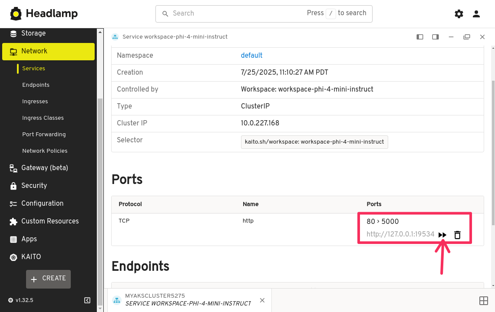Open the tiled overview grid icon
This screenshot has width=495, height=312.
tap(483, 301)
